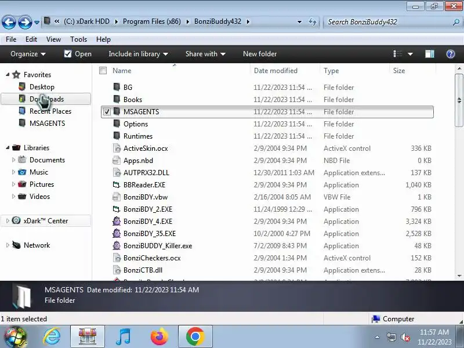Toggle the select-all checkbox in header
This screenshot has height=348, width=464.
click(103, 70)
